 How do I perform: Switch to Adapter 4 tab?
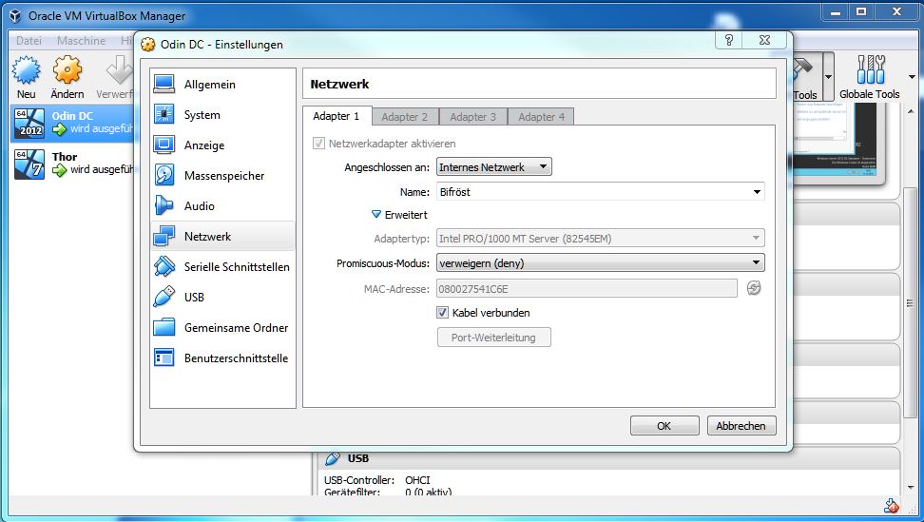point(541,117)
